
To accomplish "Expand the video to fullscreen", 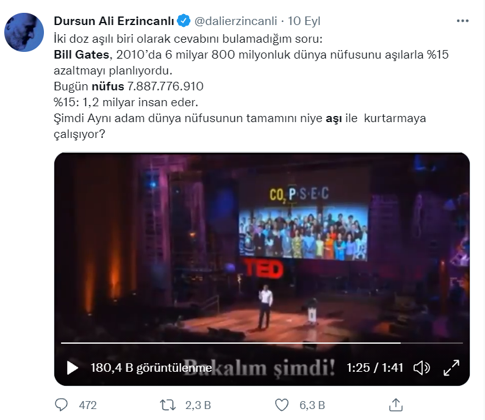I will pos(451,367).
